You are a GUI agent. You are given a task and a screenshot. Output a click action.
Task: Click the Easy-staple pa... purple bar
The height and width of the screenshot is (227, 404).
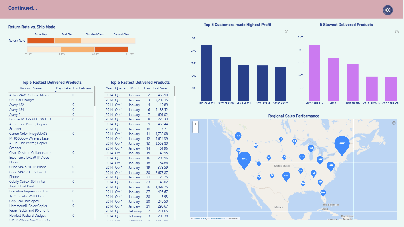click(x=314, y=72)
